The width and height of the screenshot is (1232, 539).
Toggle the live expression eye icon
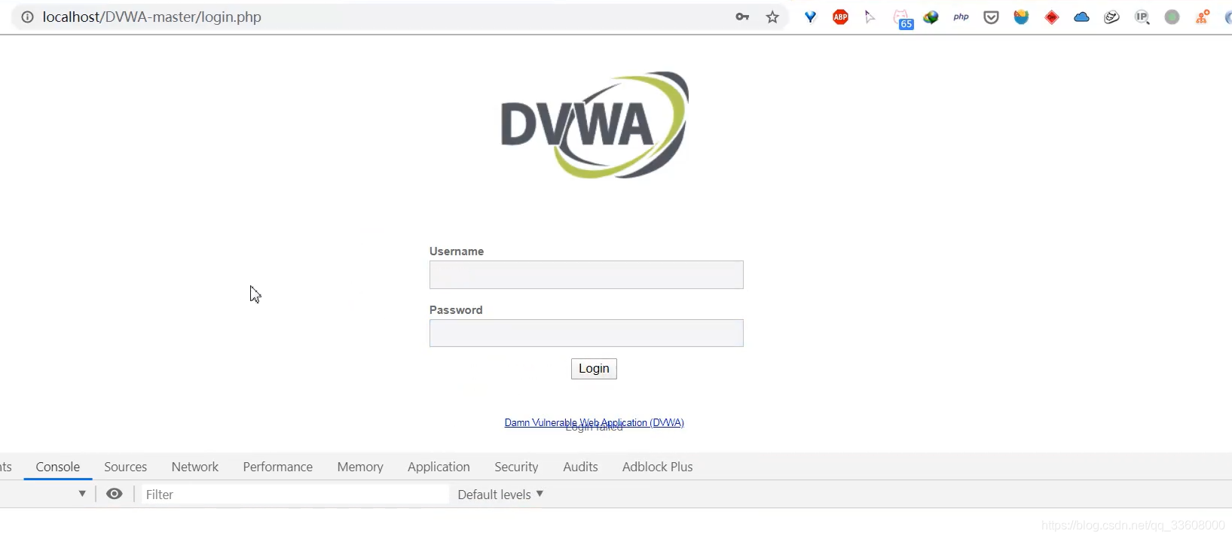(115, 494)
